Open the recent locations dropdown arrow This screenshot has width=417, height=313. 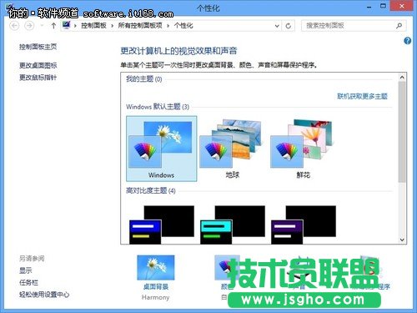tap(42, 26)
